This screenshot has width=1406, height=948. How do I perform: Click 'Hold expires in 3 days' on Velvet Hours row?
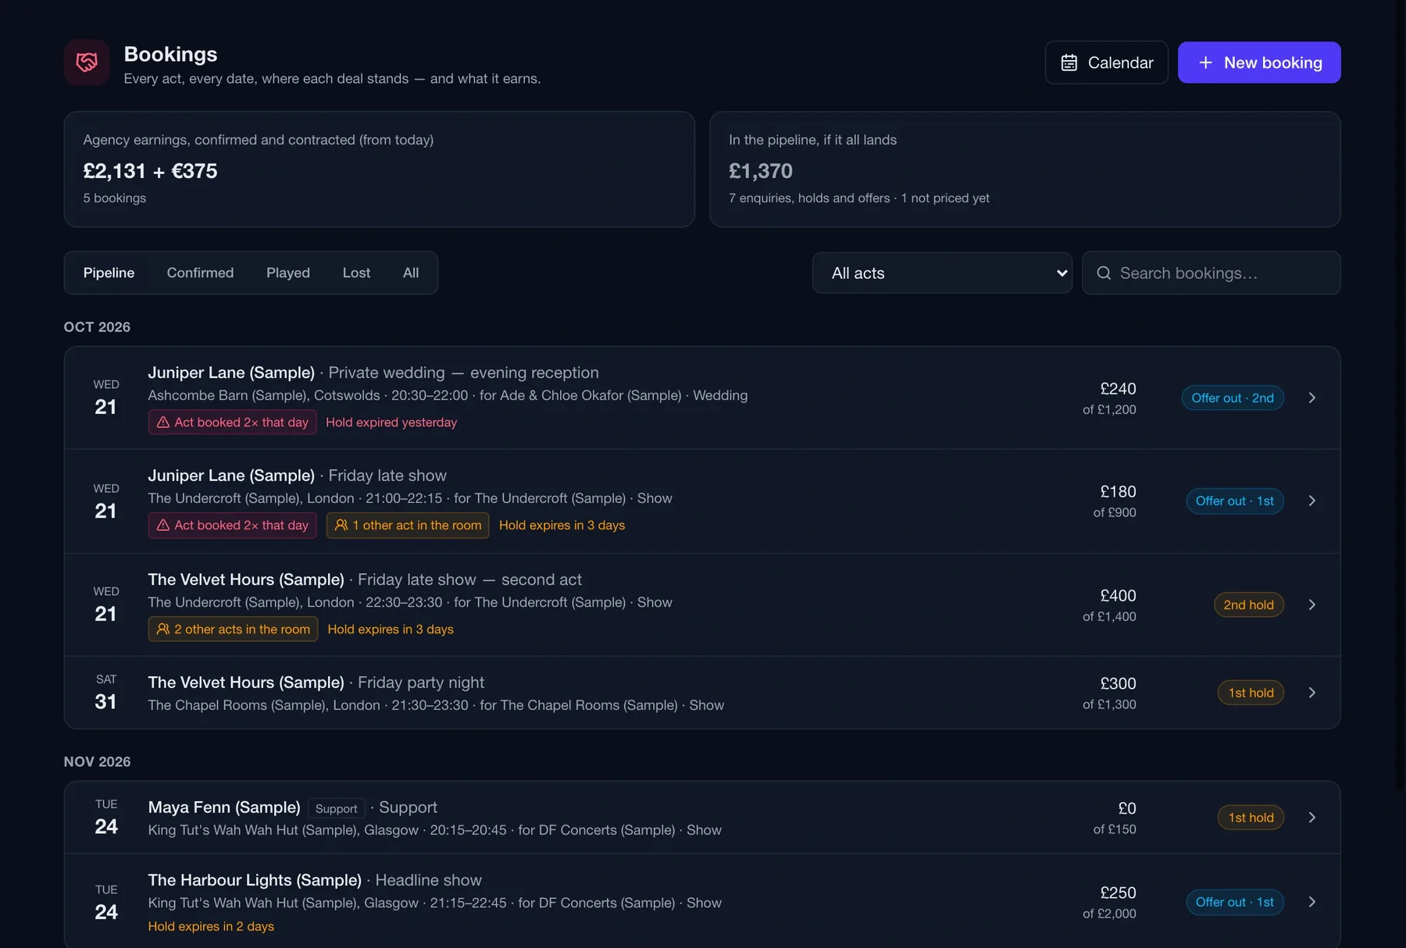(391, 629)
